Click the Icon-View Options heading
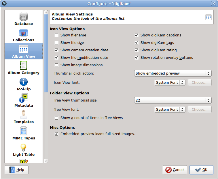This screenshot has width=218, height=179. (x=67, y=29)
